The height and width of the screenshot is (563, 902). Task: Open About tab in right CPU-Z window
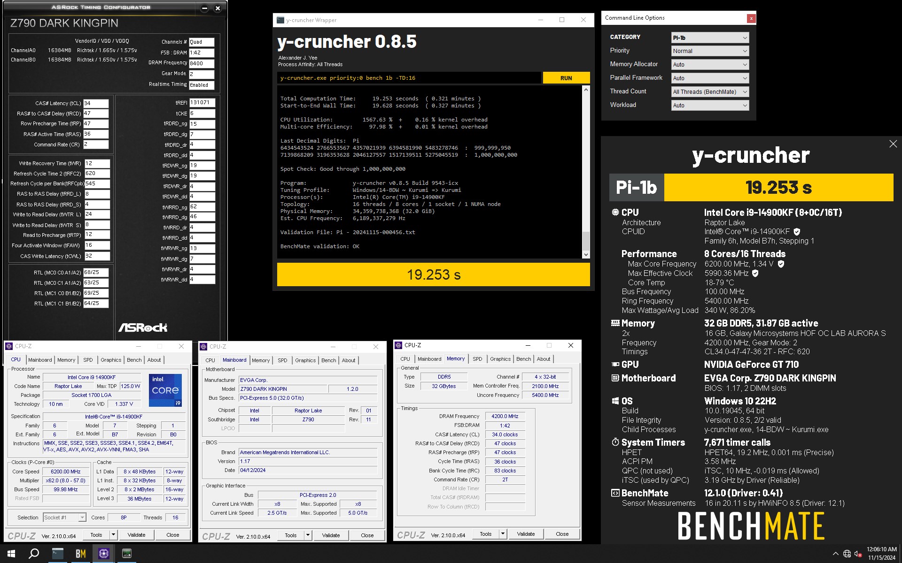(x=544, y=359)
